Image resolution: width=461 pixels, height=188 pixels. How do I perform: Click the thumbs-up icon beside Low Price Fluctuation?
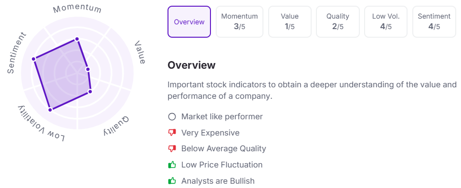pyautogui.click(x=172, y=165)
